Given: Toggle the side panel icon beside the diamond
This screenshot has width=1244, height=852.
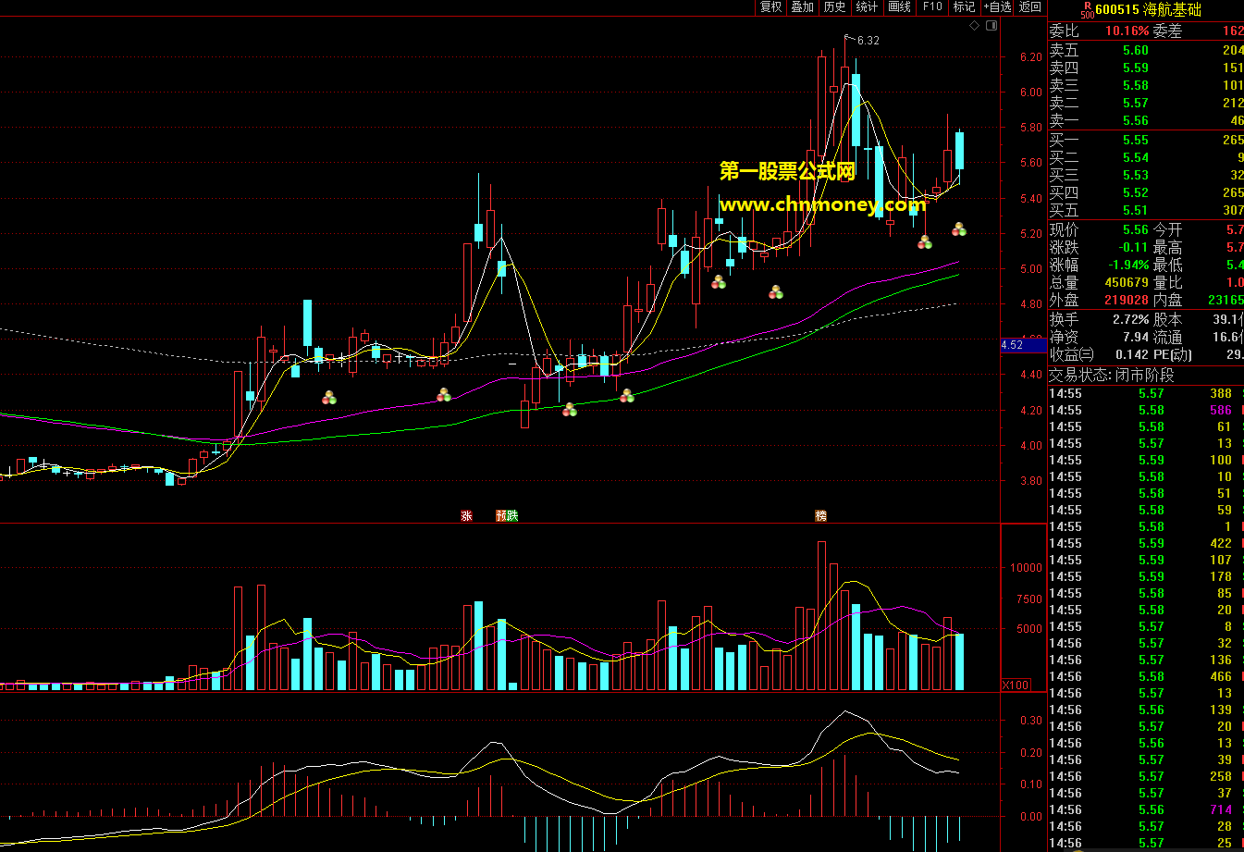Looking at the screenshot, I should [x=992, y=26].
